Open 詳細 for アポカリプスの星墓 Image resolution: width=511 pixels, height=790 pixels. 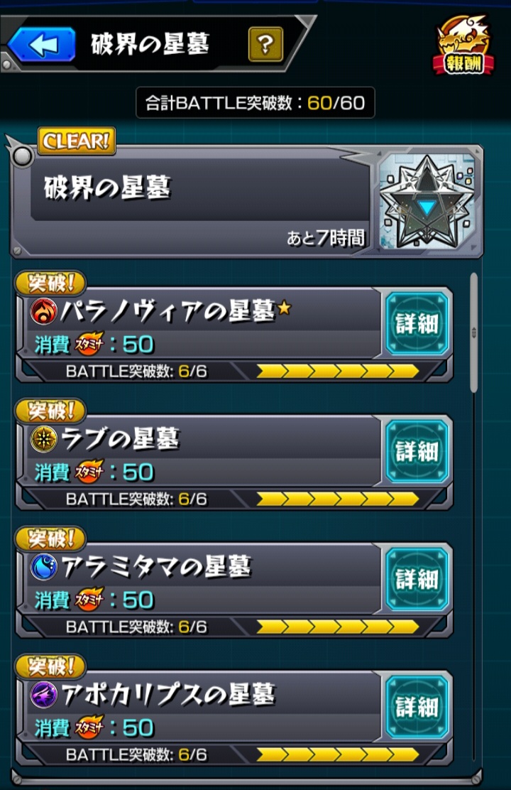[x=417, y=708]
